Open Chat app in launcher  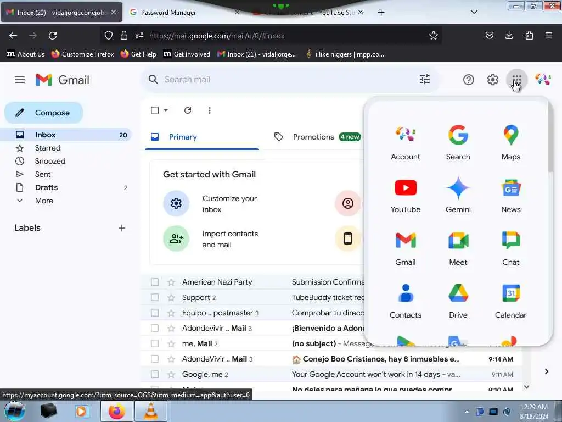point(511,248)
